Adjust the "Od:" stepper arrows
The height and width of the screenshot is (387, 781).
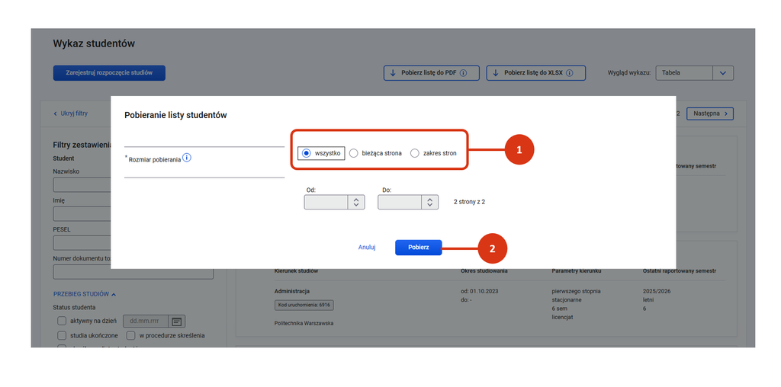click(356, 202)
